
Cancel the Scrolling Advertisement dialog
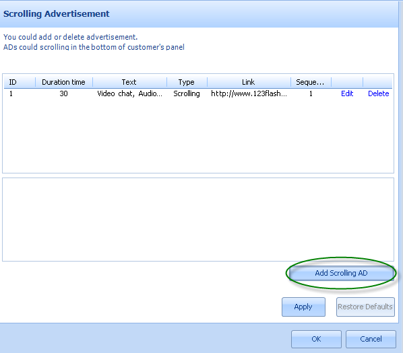pyautogui.click(x=371, y=339)
